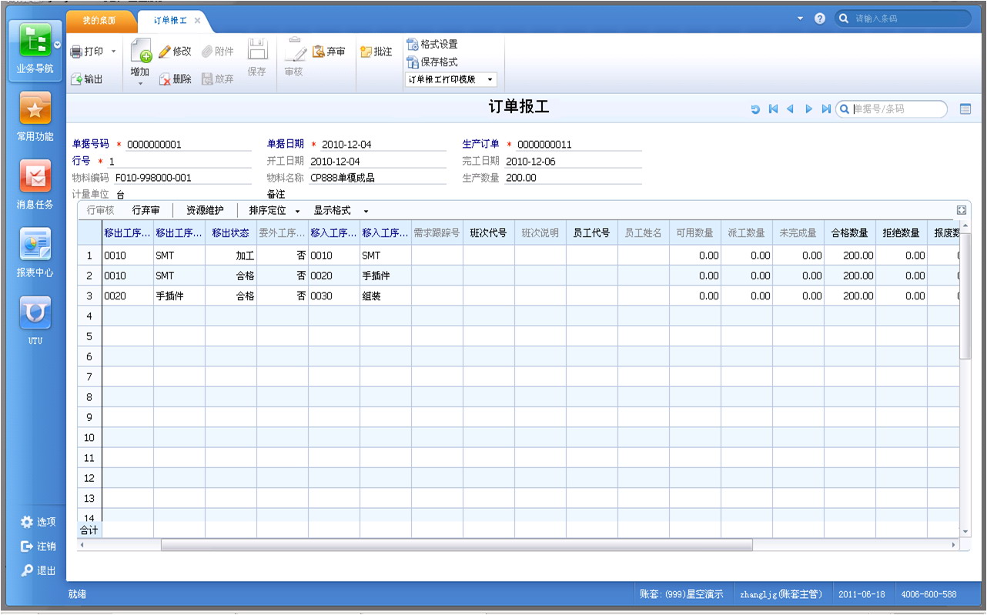Open the 订单报工打印模版 template combo box
Image resolution: width=987 pixels, height=615 pixels.
point(451,79)
